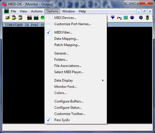Choose File Associations...

pos(76,66)
